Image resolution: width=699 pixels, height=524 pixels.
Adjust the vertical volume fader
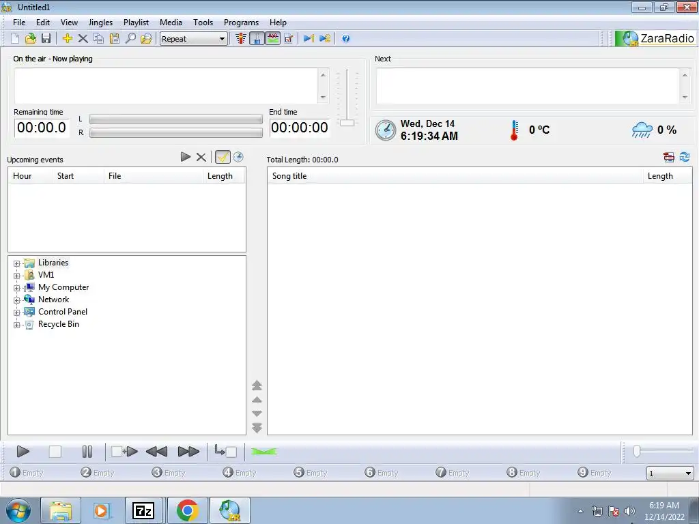[347, 123]
